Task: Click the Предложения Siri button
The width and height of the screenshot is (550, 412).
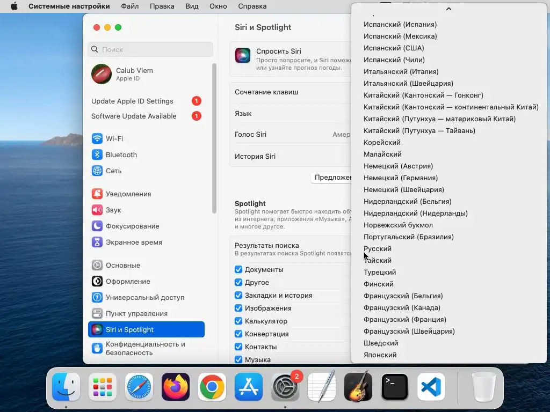Action: pyautogui.click(x=331, y=177)
